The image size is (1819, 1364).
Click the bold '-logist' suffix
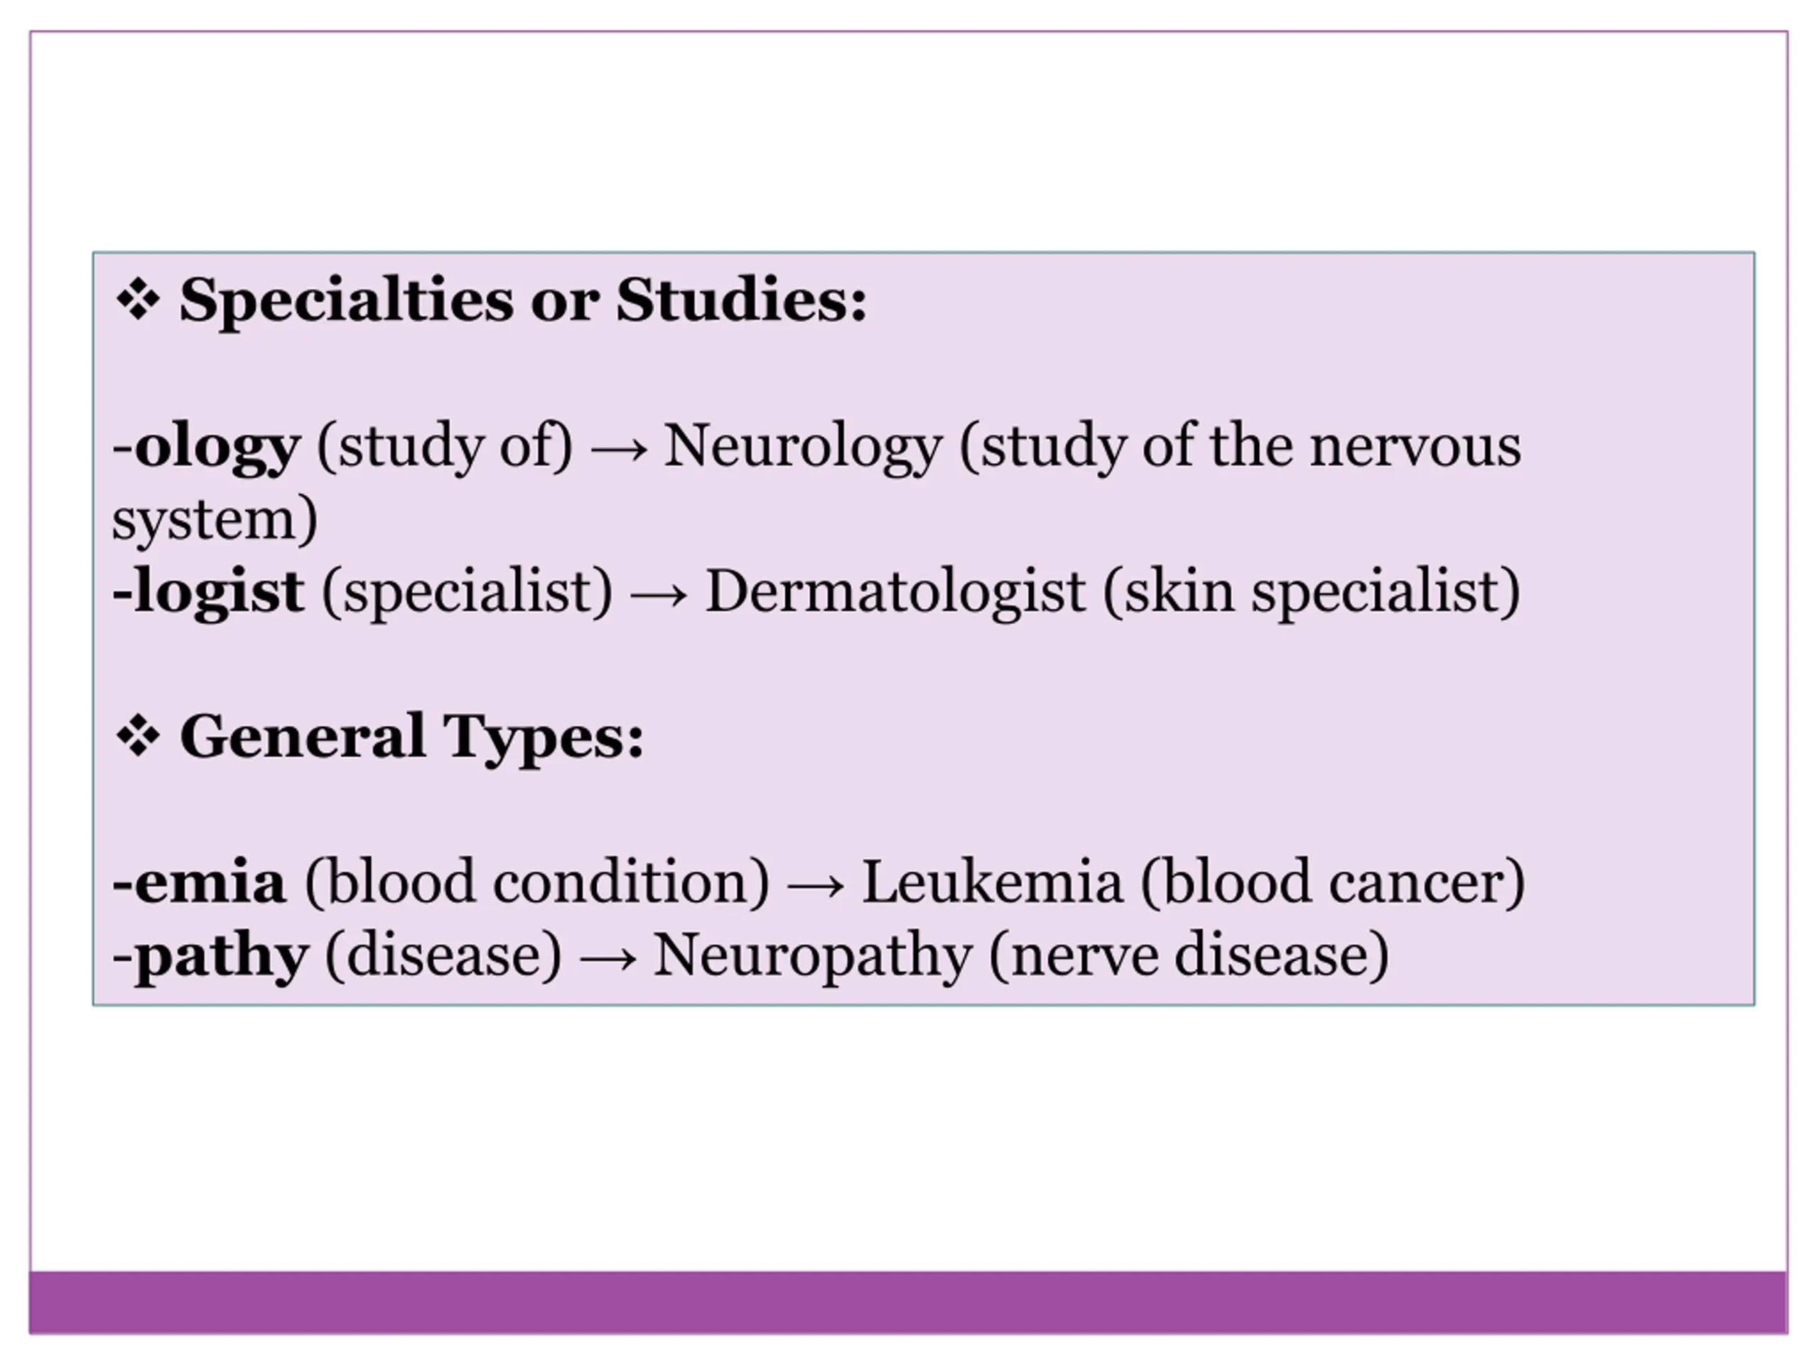208,592
